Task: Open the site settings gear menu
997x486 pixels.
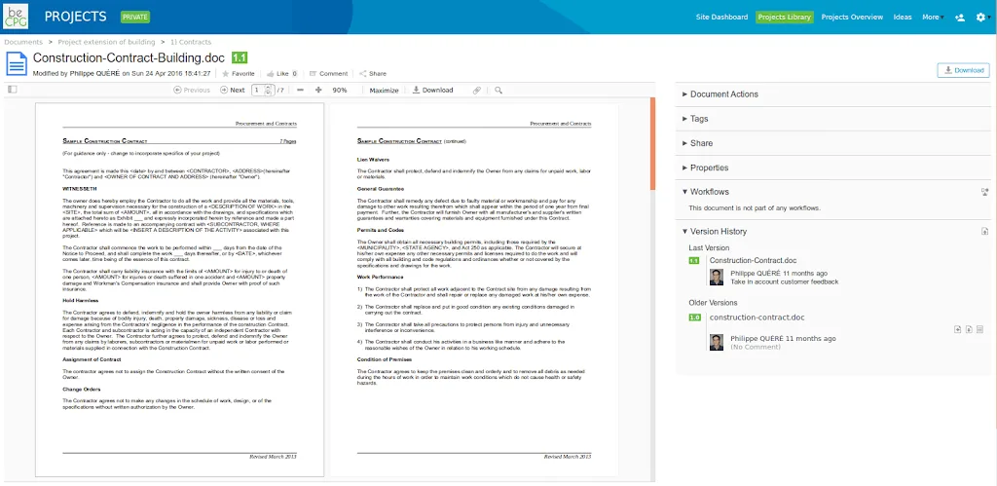Action: (981, 18)
